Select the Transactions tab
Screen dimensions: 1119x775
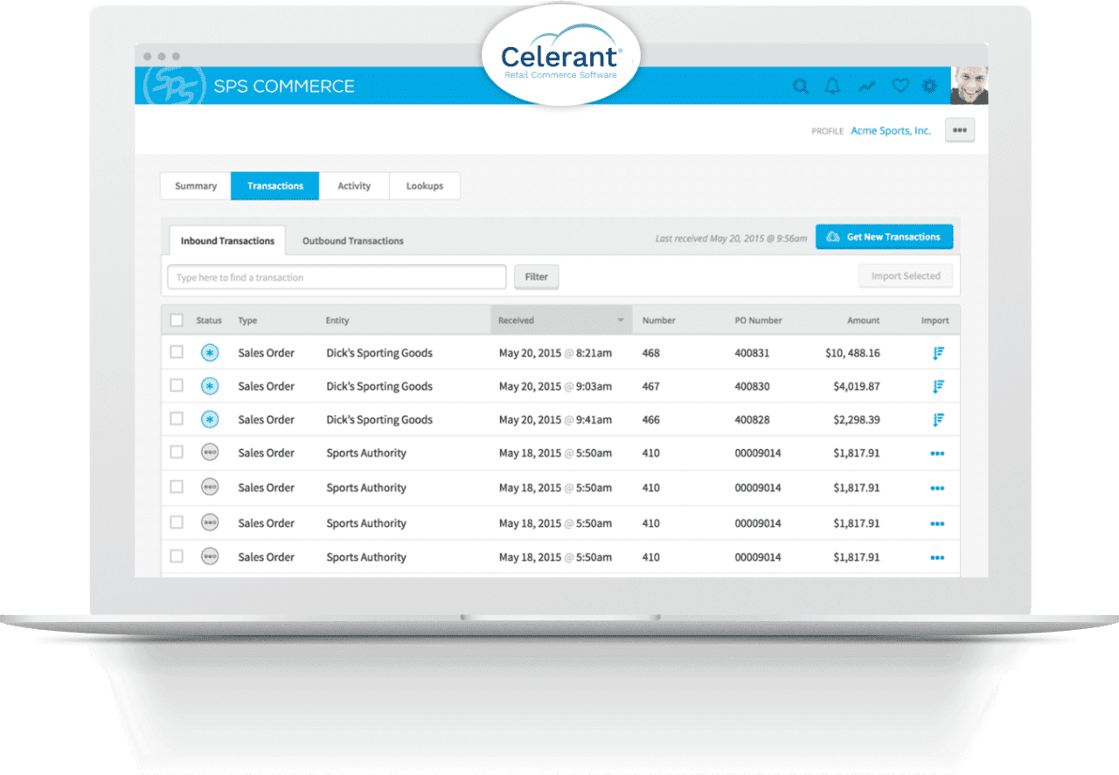pos(275,186)
